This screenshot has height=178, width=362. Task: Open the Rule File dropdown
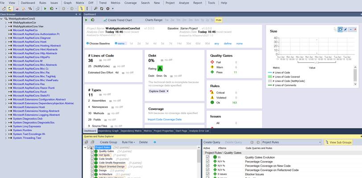(x=128, y=142)
